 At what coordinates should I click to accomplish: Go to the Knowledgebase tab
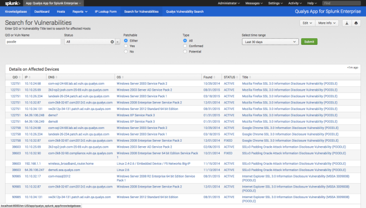pos(16,12)
